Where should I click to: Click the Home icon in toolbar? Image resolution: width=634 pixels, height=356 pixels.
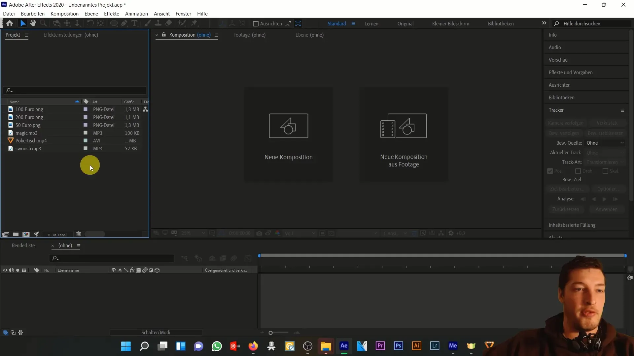(10, 23)
